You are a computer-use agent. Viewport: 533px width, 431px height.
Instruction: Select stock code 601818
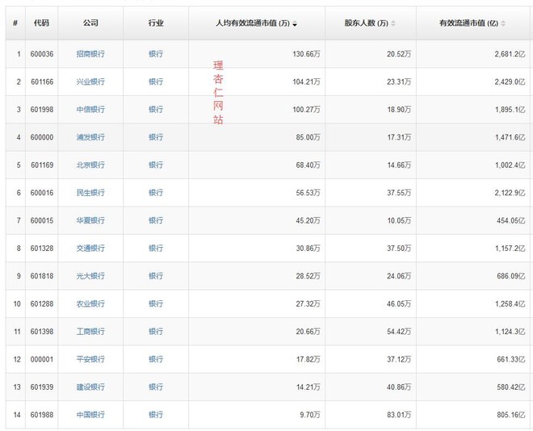click(x=42, y=276)
